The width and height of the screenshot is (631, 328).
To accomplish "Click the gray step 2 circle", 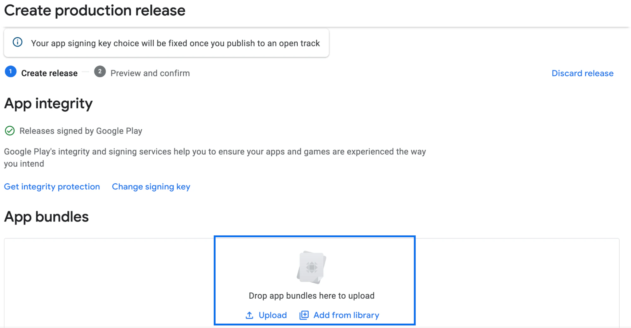I will click(100, 72).
